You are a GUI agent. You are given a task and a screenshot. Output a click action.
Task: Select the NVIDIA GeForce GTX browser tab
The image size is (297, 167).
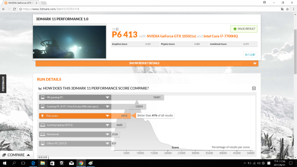pos(21,3)
